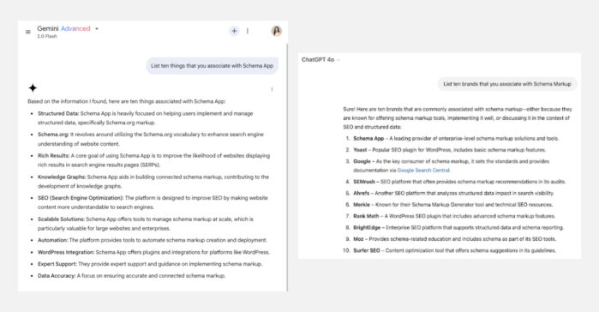Click the 'Automation:' bullet heading
The image size is (599, 312).
click(x=53, y=240)
